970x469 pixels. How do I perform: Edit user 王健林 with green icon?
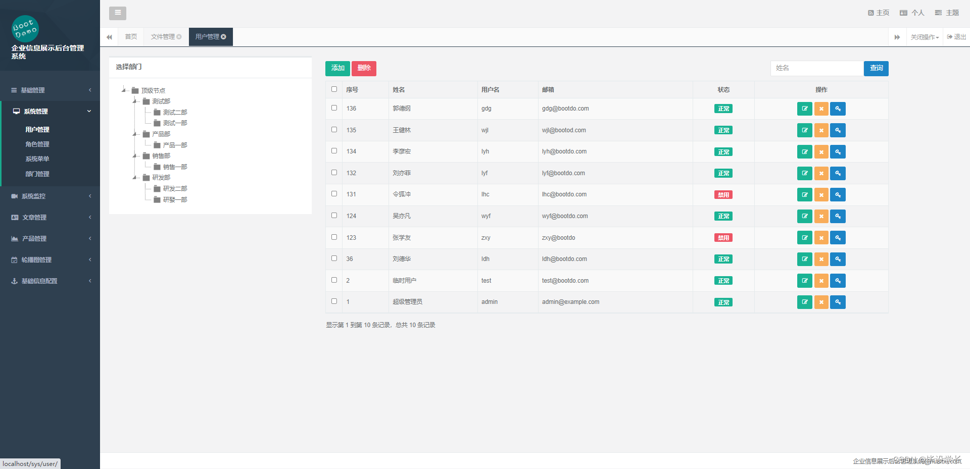pos(804,130)
